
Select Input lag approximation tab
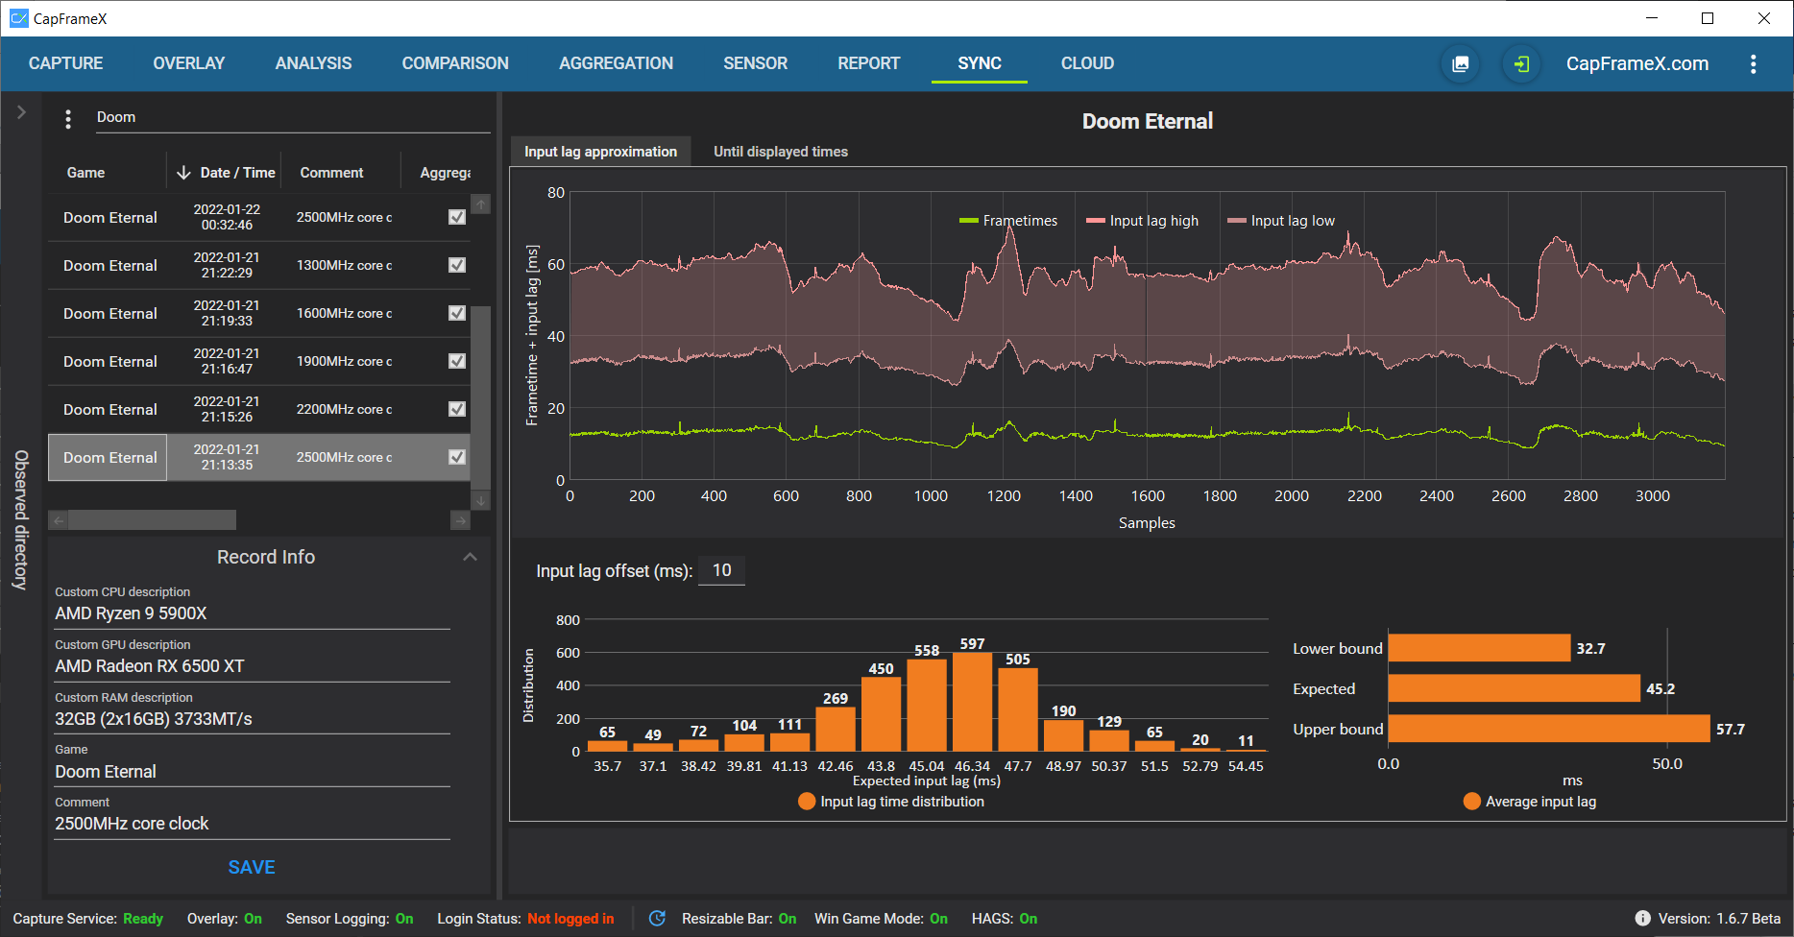[600, 152]
